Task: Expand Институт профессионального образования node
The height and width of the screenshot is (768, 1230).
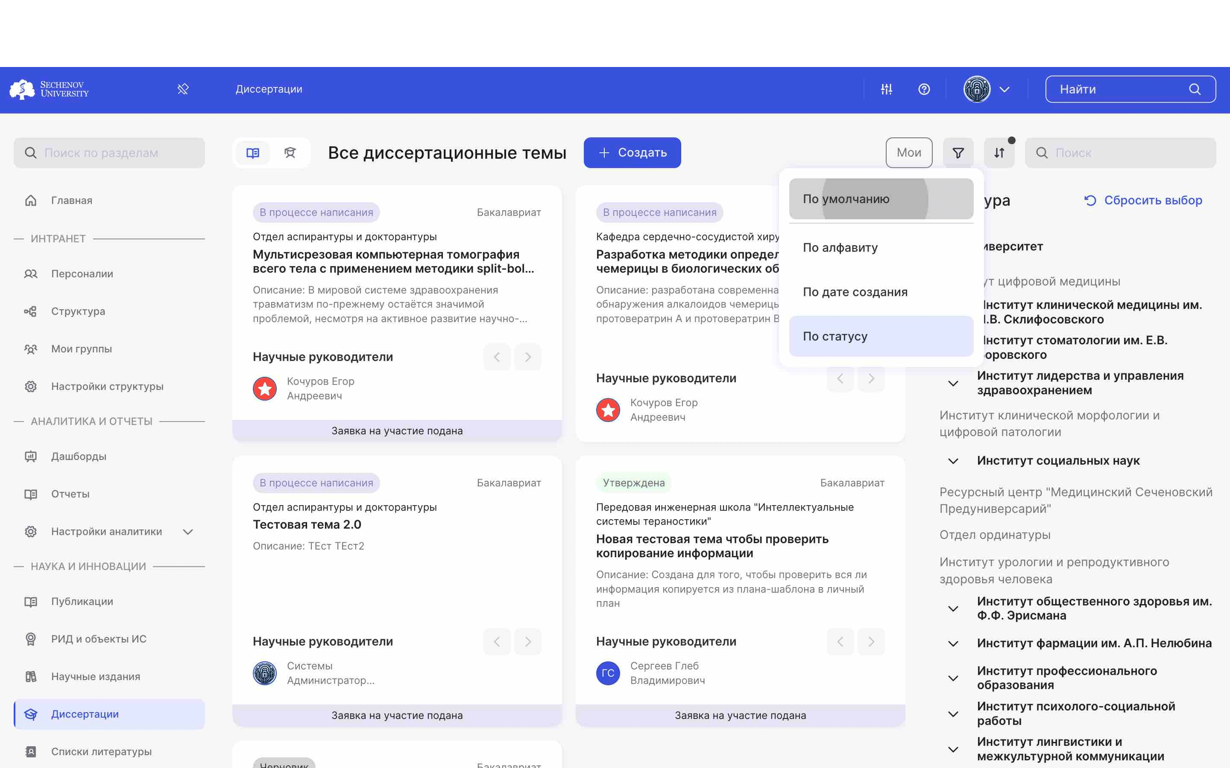Action: coord(953,678)
